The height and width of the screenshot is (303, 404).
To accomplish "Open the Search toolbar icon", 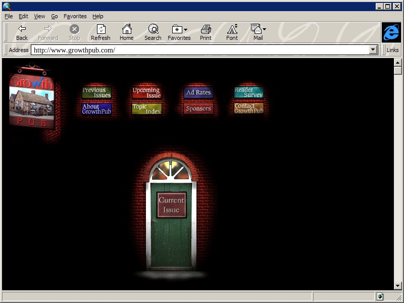I will [x=153, y=29].
